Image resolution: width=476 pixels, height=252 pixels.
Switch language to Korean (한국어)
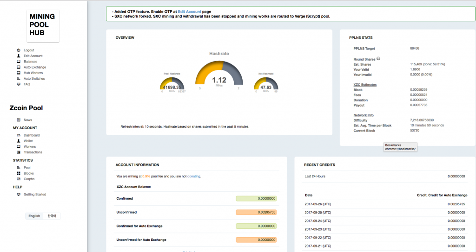tap(51, 216)
